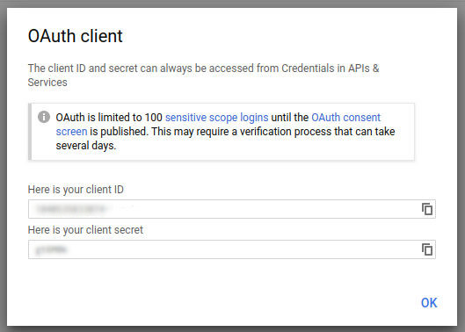Click the 'Here is your client ID' label
This screenshot has height=332, width=465.
[x=76, y=190]
